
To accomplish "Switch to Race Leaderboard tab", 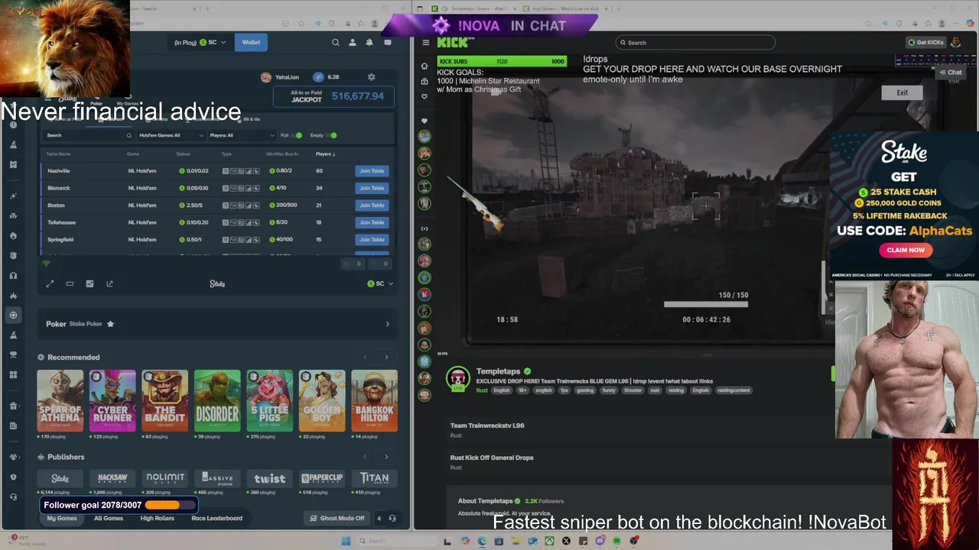I will (x=216, y=518).
